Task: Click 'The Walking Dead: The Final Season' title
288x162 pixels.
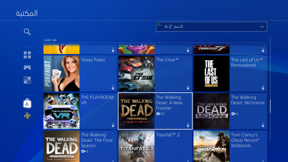Action: [x=96, y=140]
